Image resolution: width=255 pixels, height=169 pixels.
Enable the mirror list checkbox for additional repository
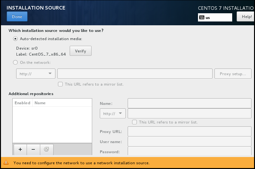[134, 122]
